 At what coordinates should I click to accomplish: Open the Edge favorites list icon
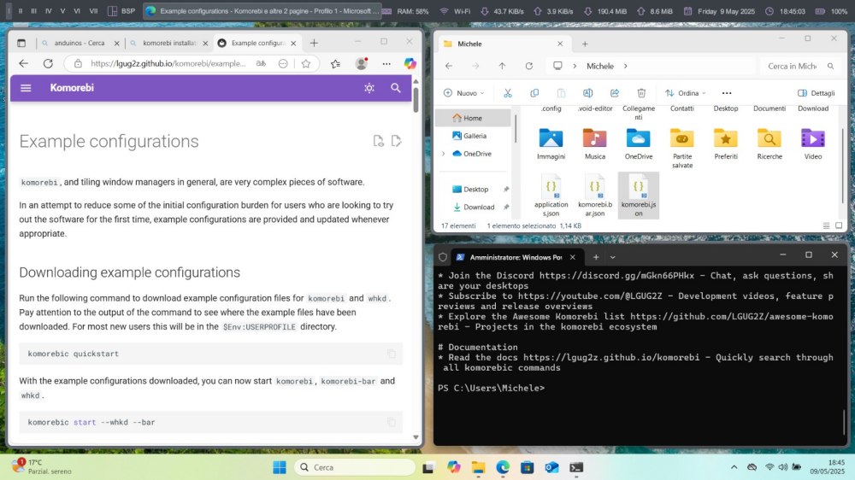point(335,64)
